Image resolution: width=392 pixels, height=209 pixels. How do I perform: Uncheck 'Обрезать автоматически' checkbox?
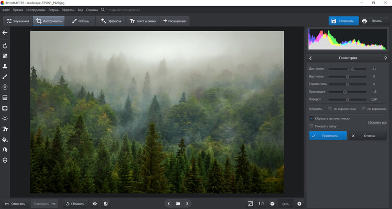(312, 118)
